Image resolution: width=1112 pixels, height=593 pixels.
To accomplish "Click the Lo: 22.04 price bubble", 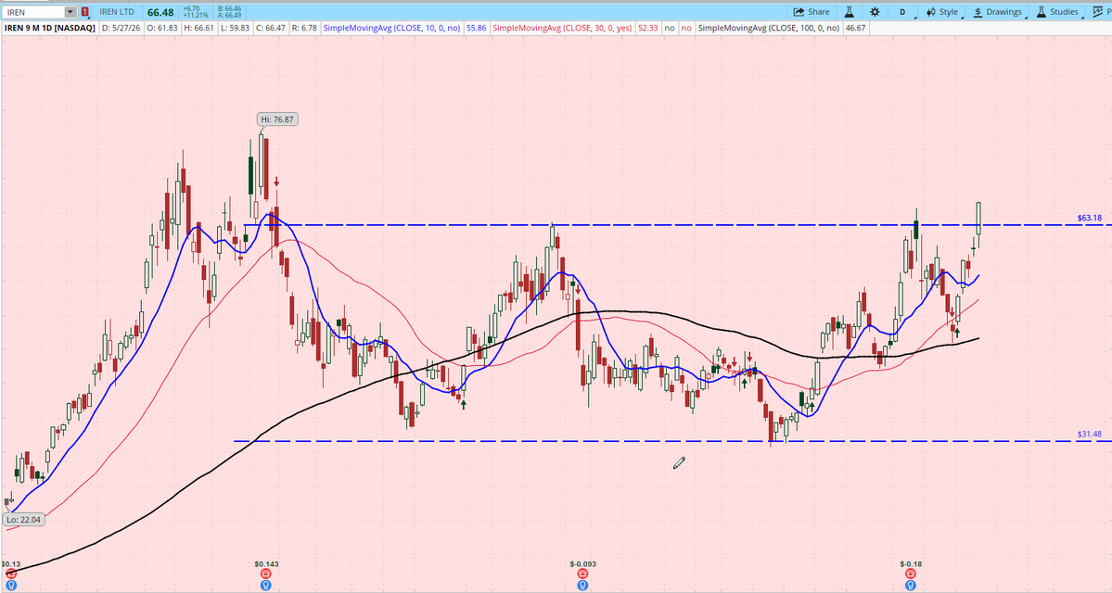I will pos(23,519).
